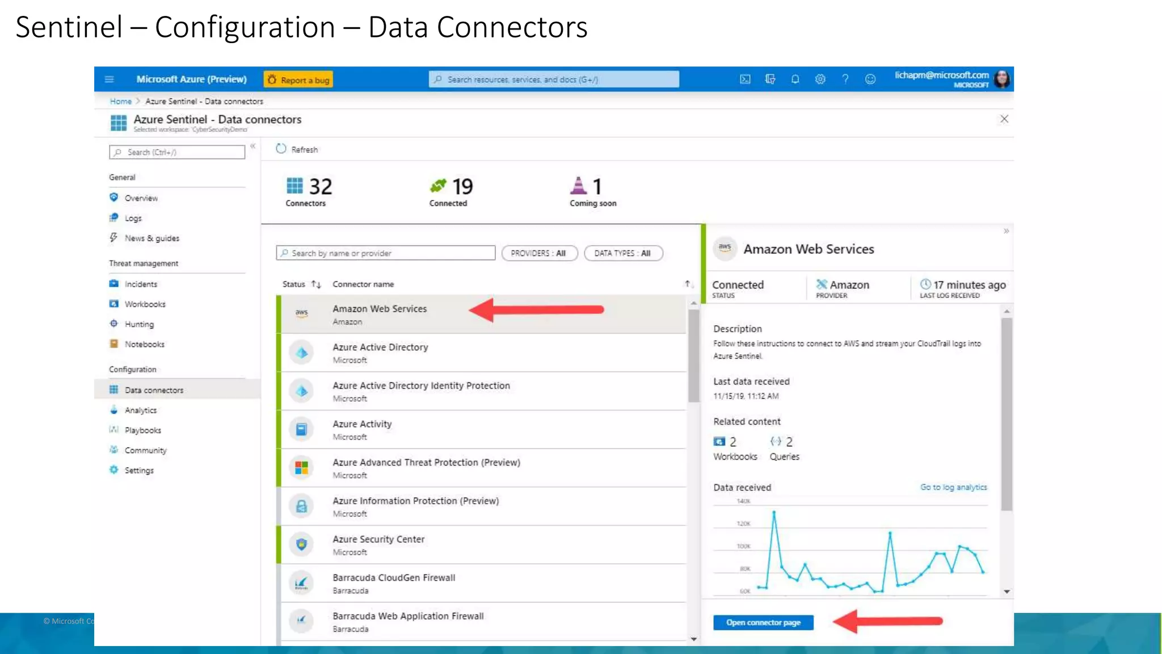Open portal settings gear icon
Viewport: 1162px width, 654px height.
(x=820, y=79)
